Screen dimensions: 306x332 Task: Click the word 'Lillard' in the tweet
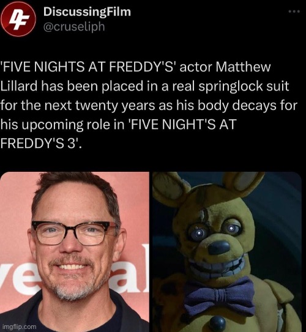click(18, 86)
